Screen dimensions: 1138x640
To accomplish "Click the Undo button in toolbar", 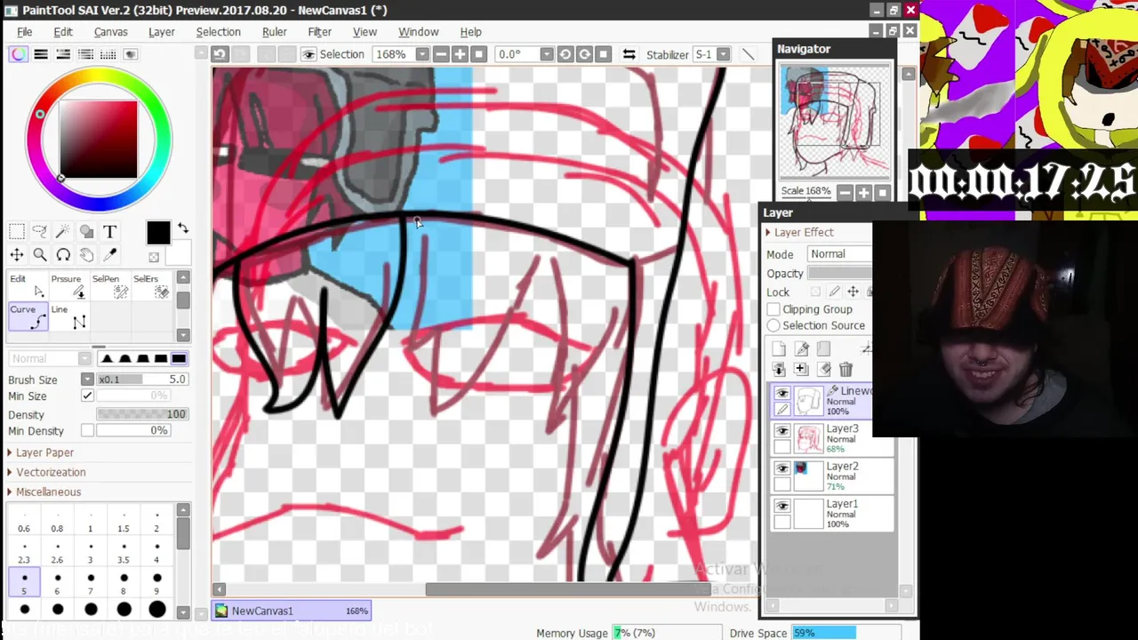I will (220, 54).
